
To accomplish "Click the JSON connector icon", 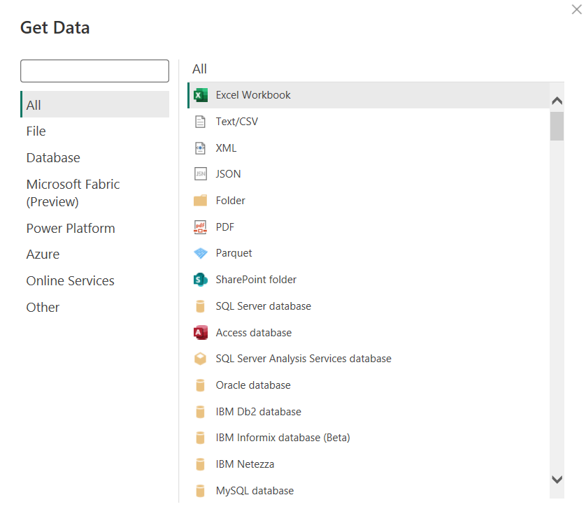I will tap(201, 174).
